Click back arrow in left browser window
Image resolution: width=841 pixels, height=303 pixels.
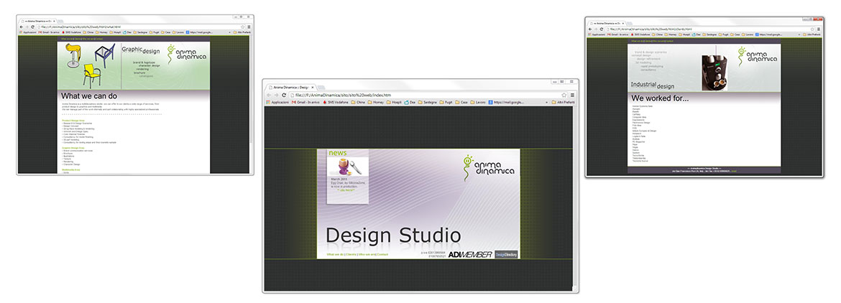click(x=22, y=27)
